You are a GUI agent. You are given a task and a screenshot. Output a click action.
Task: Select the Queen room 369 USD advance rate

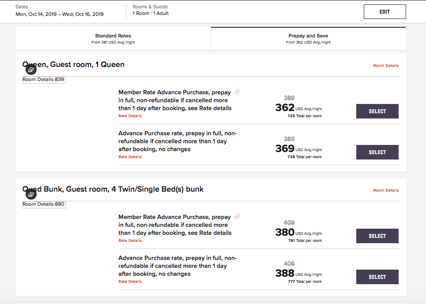pos(377,152)
